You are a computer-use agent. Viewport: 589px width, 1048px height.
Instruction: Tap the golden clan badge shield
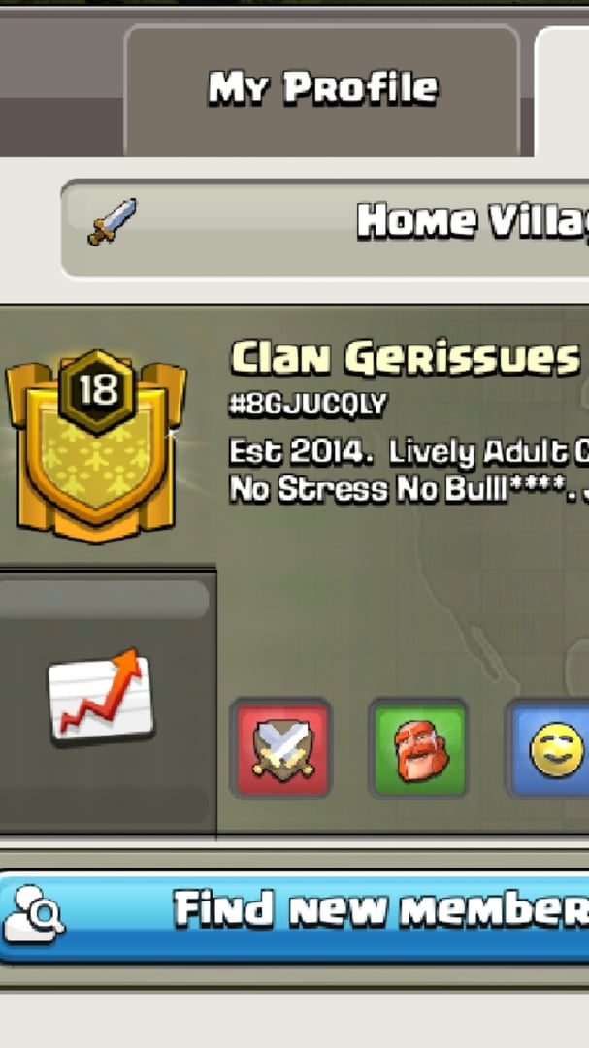96,445
